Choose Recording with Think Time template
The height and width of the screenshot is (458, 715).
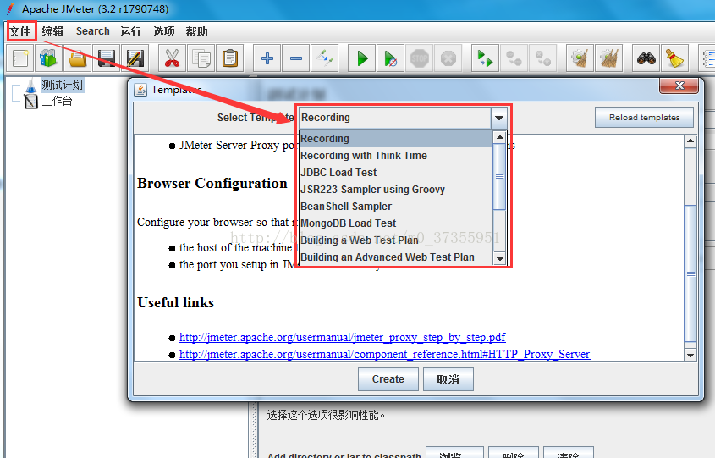[396, 156]
